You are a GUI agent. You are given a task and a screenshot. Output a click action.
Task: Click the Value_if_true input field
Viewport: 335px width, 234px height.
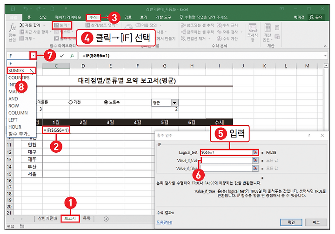pyautogui.click(x=227, y=160)
